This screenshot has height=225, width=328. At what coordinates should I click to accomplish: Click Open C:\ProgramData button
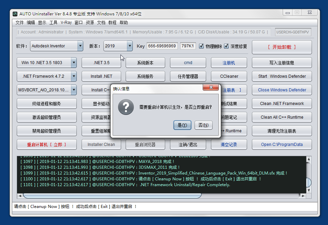click(282, 145)
